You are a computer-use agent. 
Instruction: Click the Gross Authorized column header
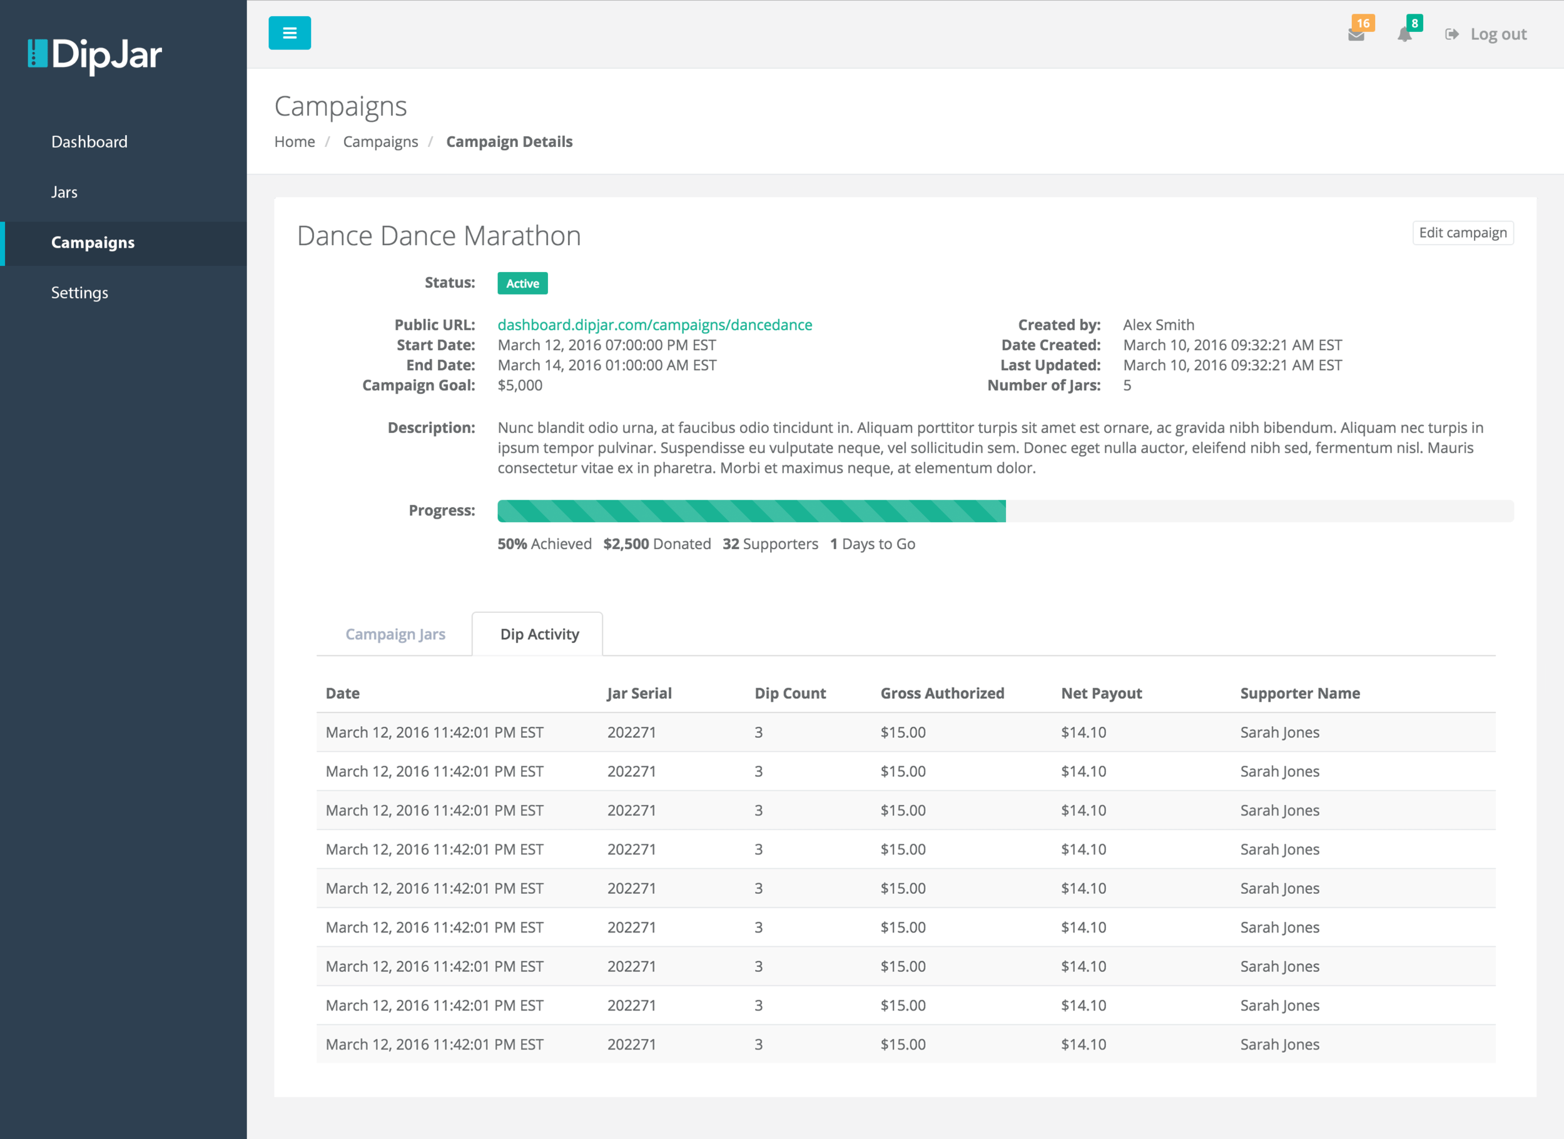point(942,694)
